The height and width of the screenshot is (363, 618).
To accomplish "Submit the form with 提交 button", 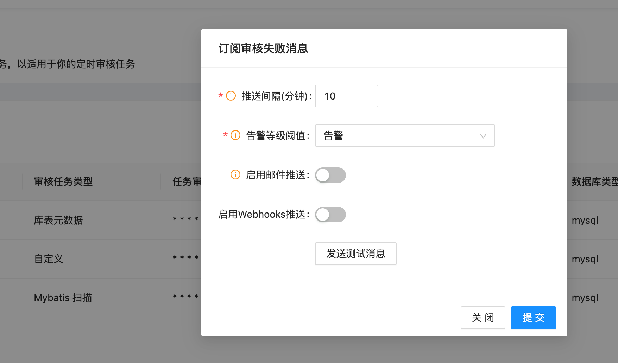I will pos(533,318).
